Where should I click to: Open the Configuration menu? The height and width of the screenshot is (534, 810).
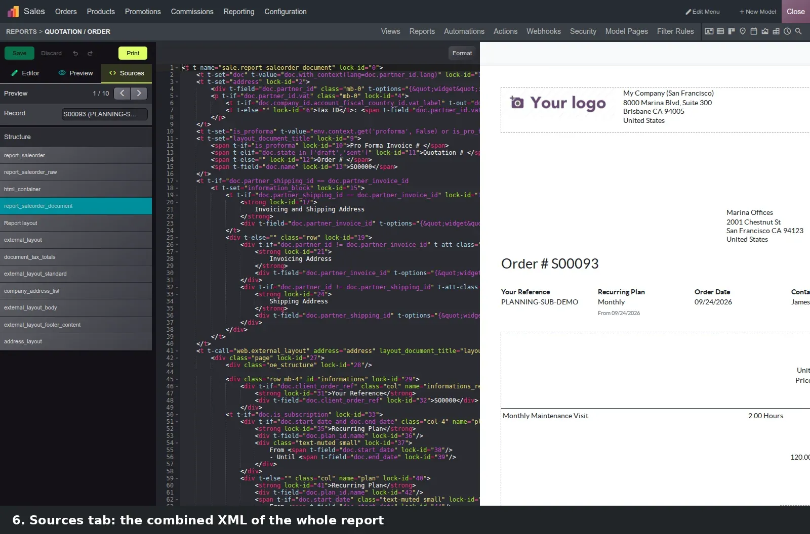[286, 12]
